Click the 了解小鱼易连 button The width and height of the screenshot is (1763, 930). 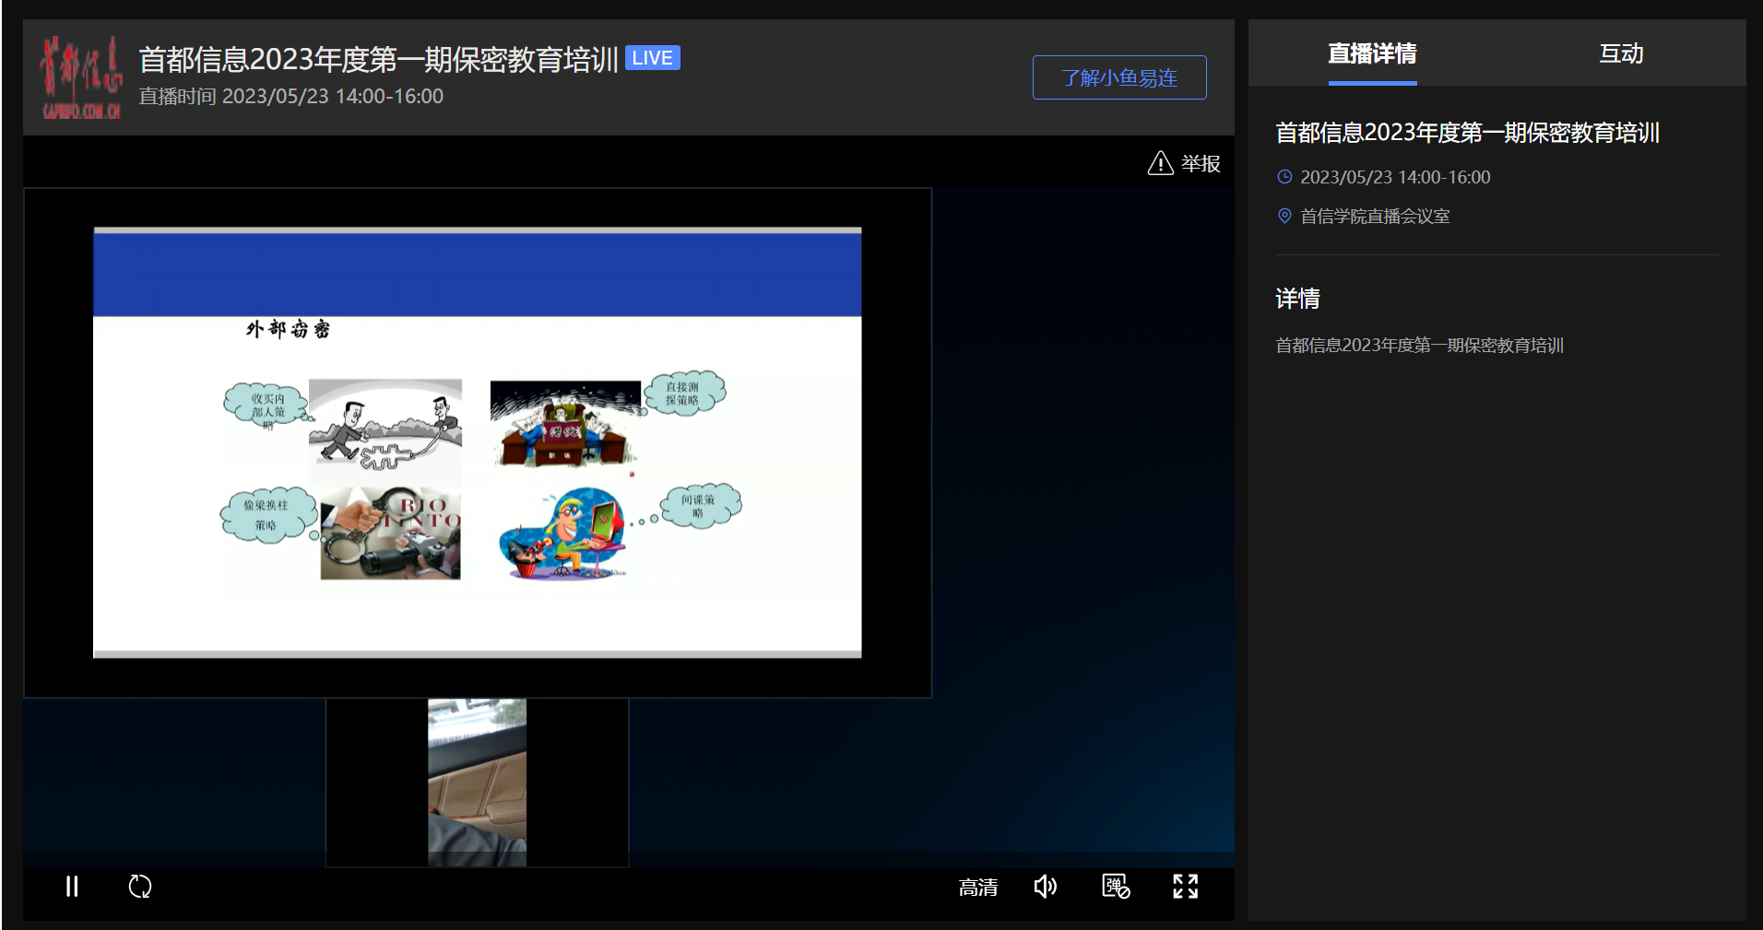pos(1118,77)
